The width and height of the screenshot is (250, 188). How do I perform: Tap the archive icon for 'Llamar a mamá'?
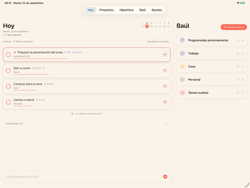pos(165,102)
